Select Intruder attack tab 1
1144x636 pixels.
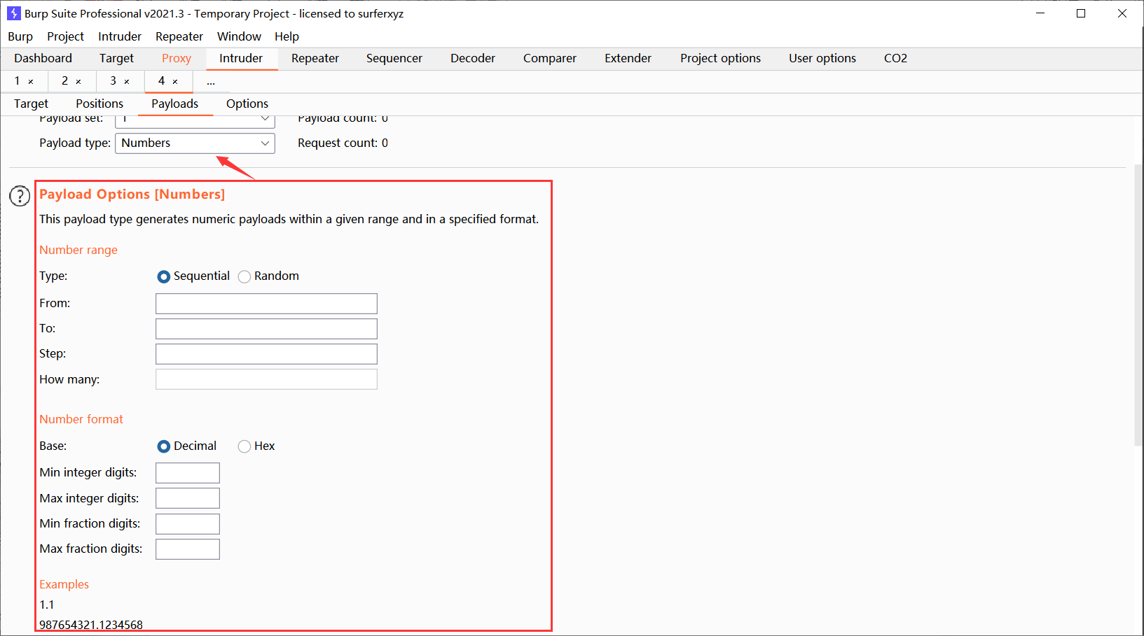pos(18,81)
